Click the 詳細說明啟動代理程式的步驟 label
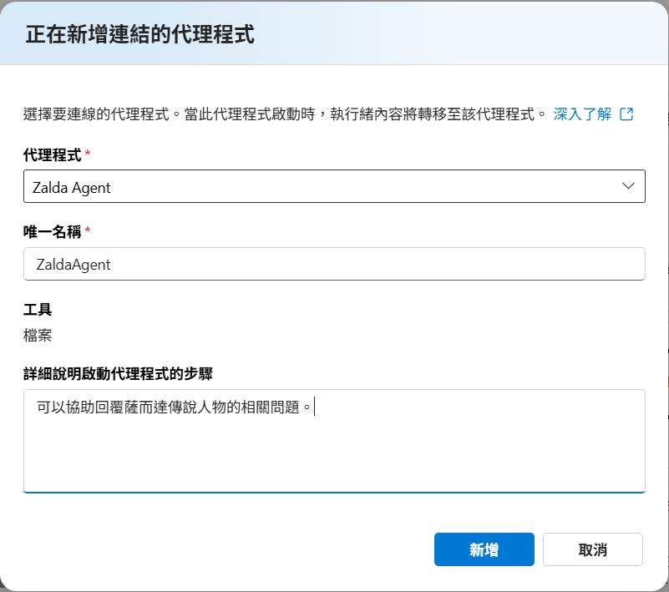 [x=118, y=373]
